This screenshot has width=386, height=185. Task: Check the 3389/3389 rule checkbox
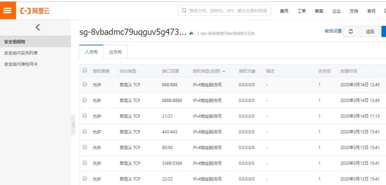[85, 162]
